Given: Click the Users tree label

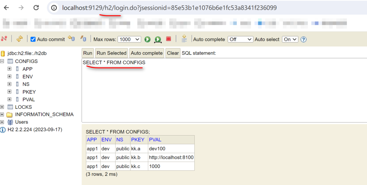Looking at the screenshot, I should (x=21, y=122).
